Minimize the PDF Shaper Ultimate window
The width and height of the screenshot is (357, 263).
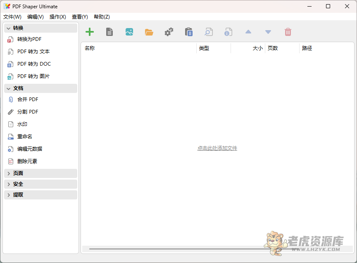click(309, 6)
